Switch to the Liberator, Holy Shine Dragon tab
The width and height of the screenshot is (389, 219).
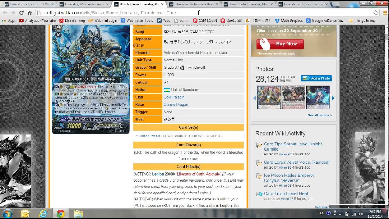click(194, 4)
